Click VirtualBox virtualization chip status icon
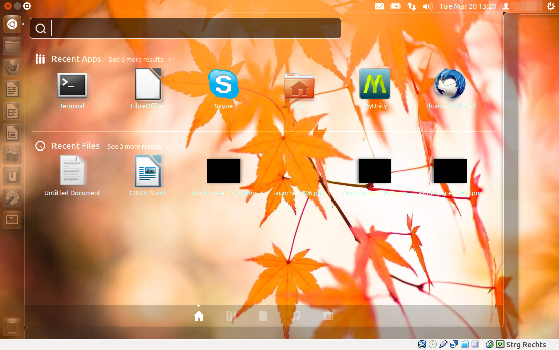The height and width of the screenshot is (350, 559). click(x=475, y=344)
